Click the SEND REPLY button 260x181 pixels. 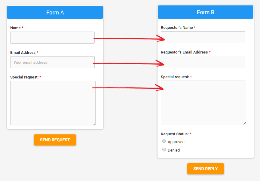tap(206, 169)
